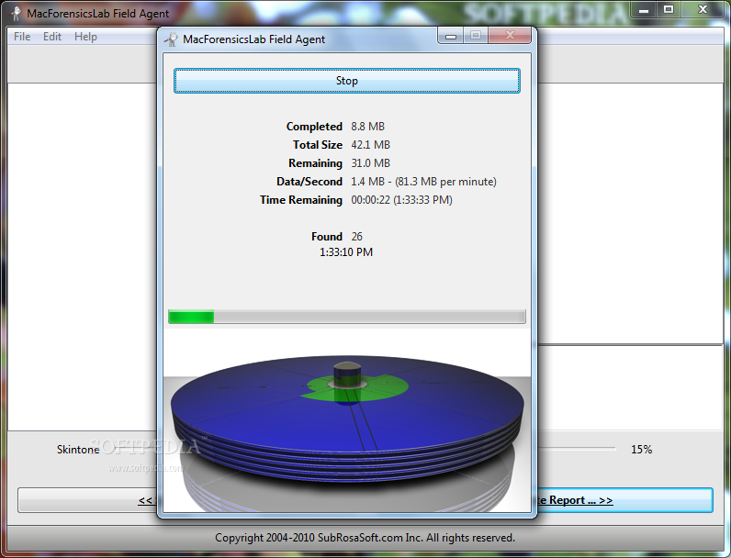Screen dimensions: 731x558
Task: Click the Found count 26
Action: point(356,237)
